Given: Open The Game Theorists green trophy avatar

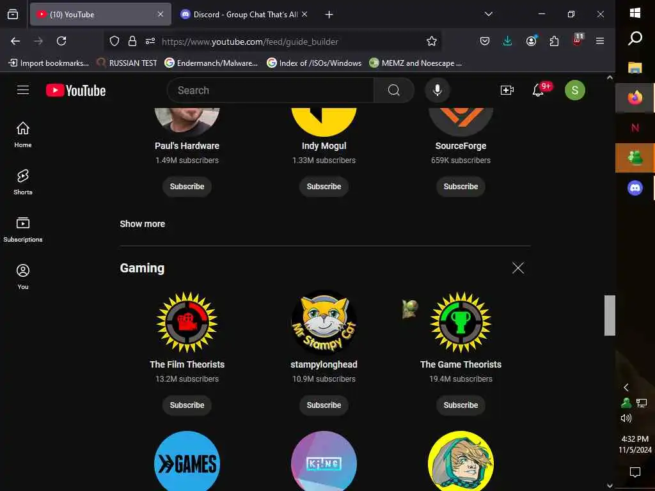Looking at the screenshot, I should [x=461, y=322].
